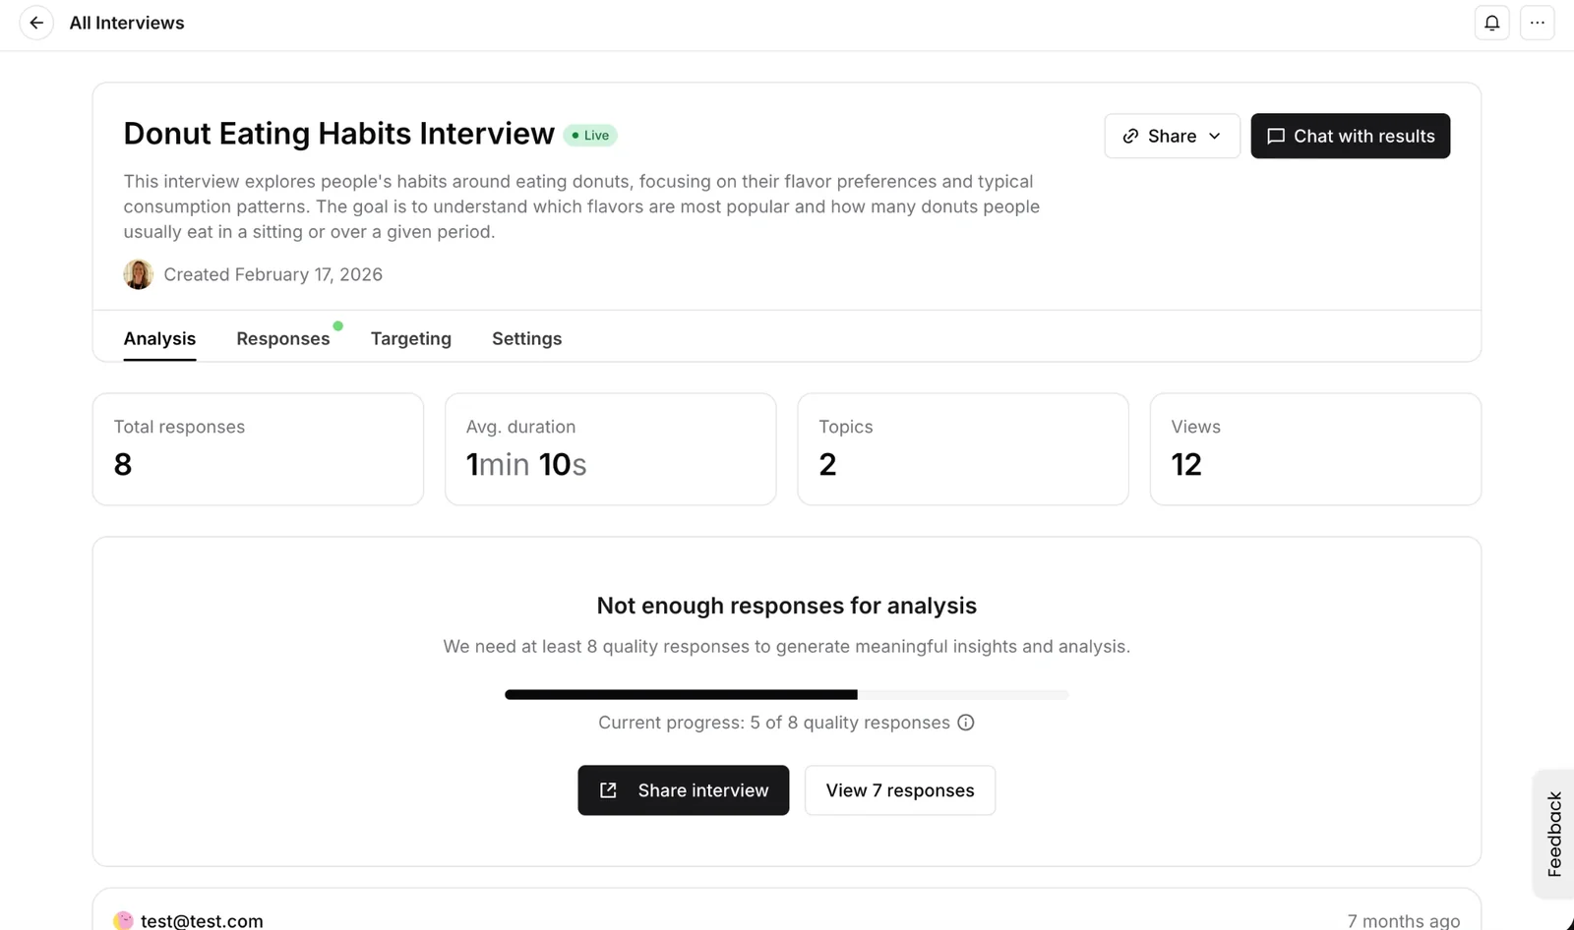Go to the Targeting tab
The width and height of the screenshot is (1574, 930).
(x=411, y=338)
